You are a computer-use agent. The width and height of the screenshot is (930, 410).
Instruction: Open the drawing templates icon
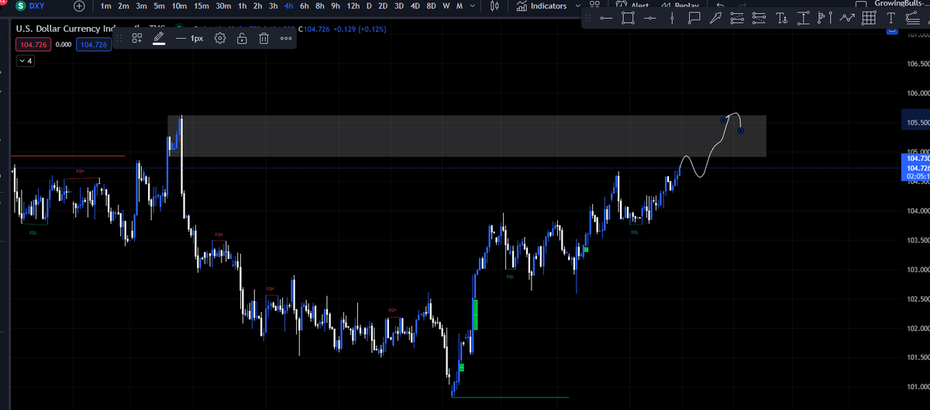click(136, 38)
